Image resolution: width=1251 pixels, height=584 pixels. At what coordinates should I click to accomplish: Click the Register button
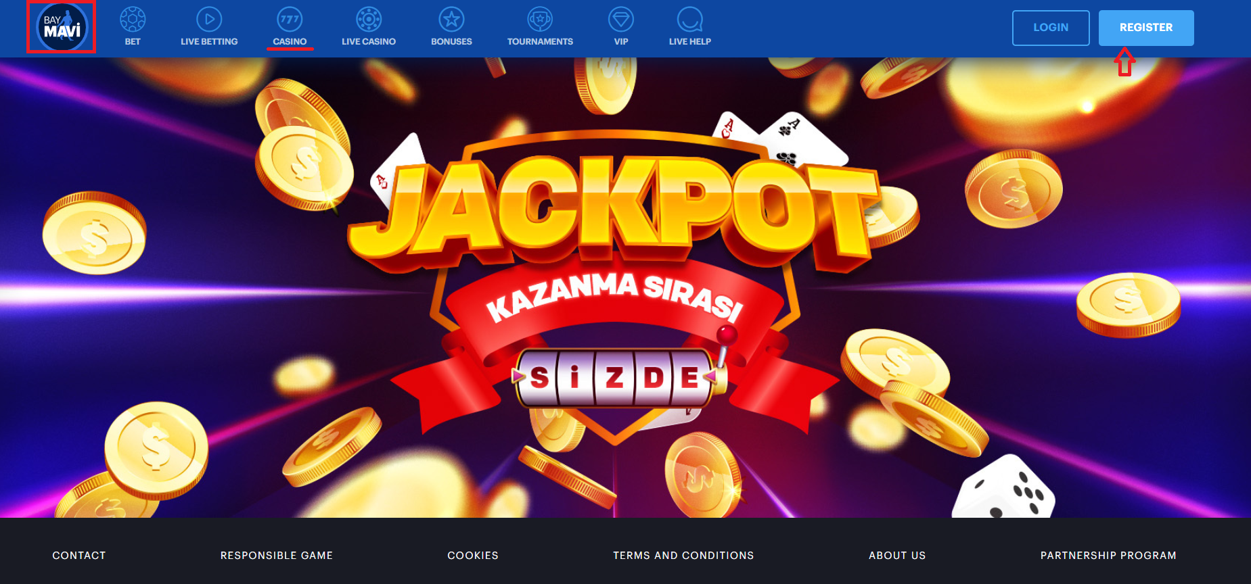tap(1146, 28)
